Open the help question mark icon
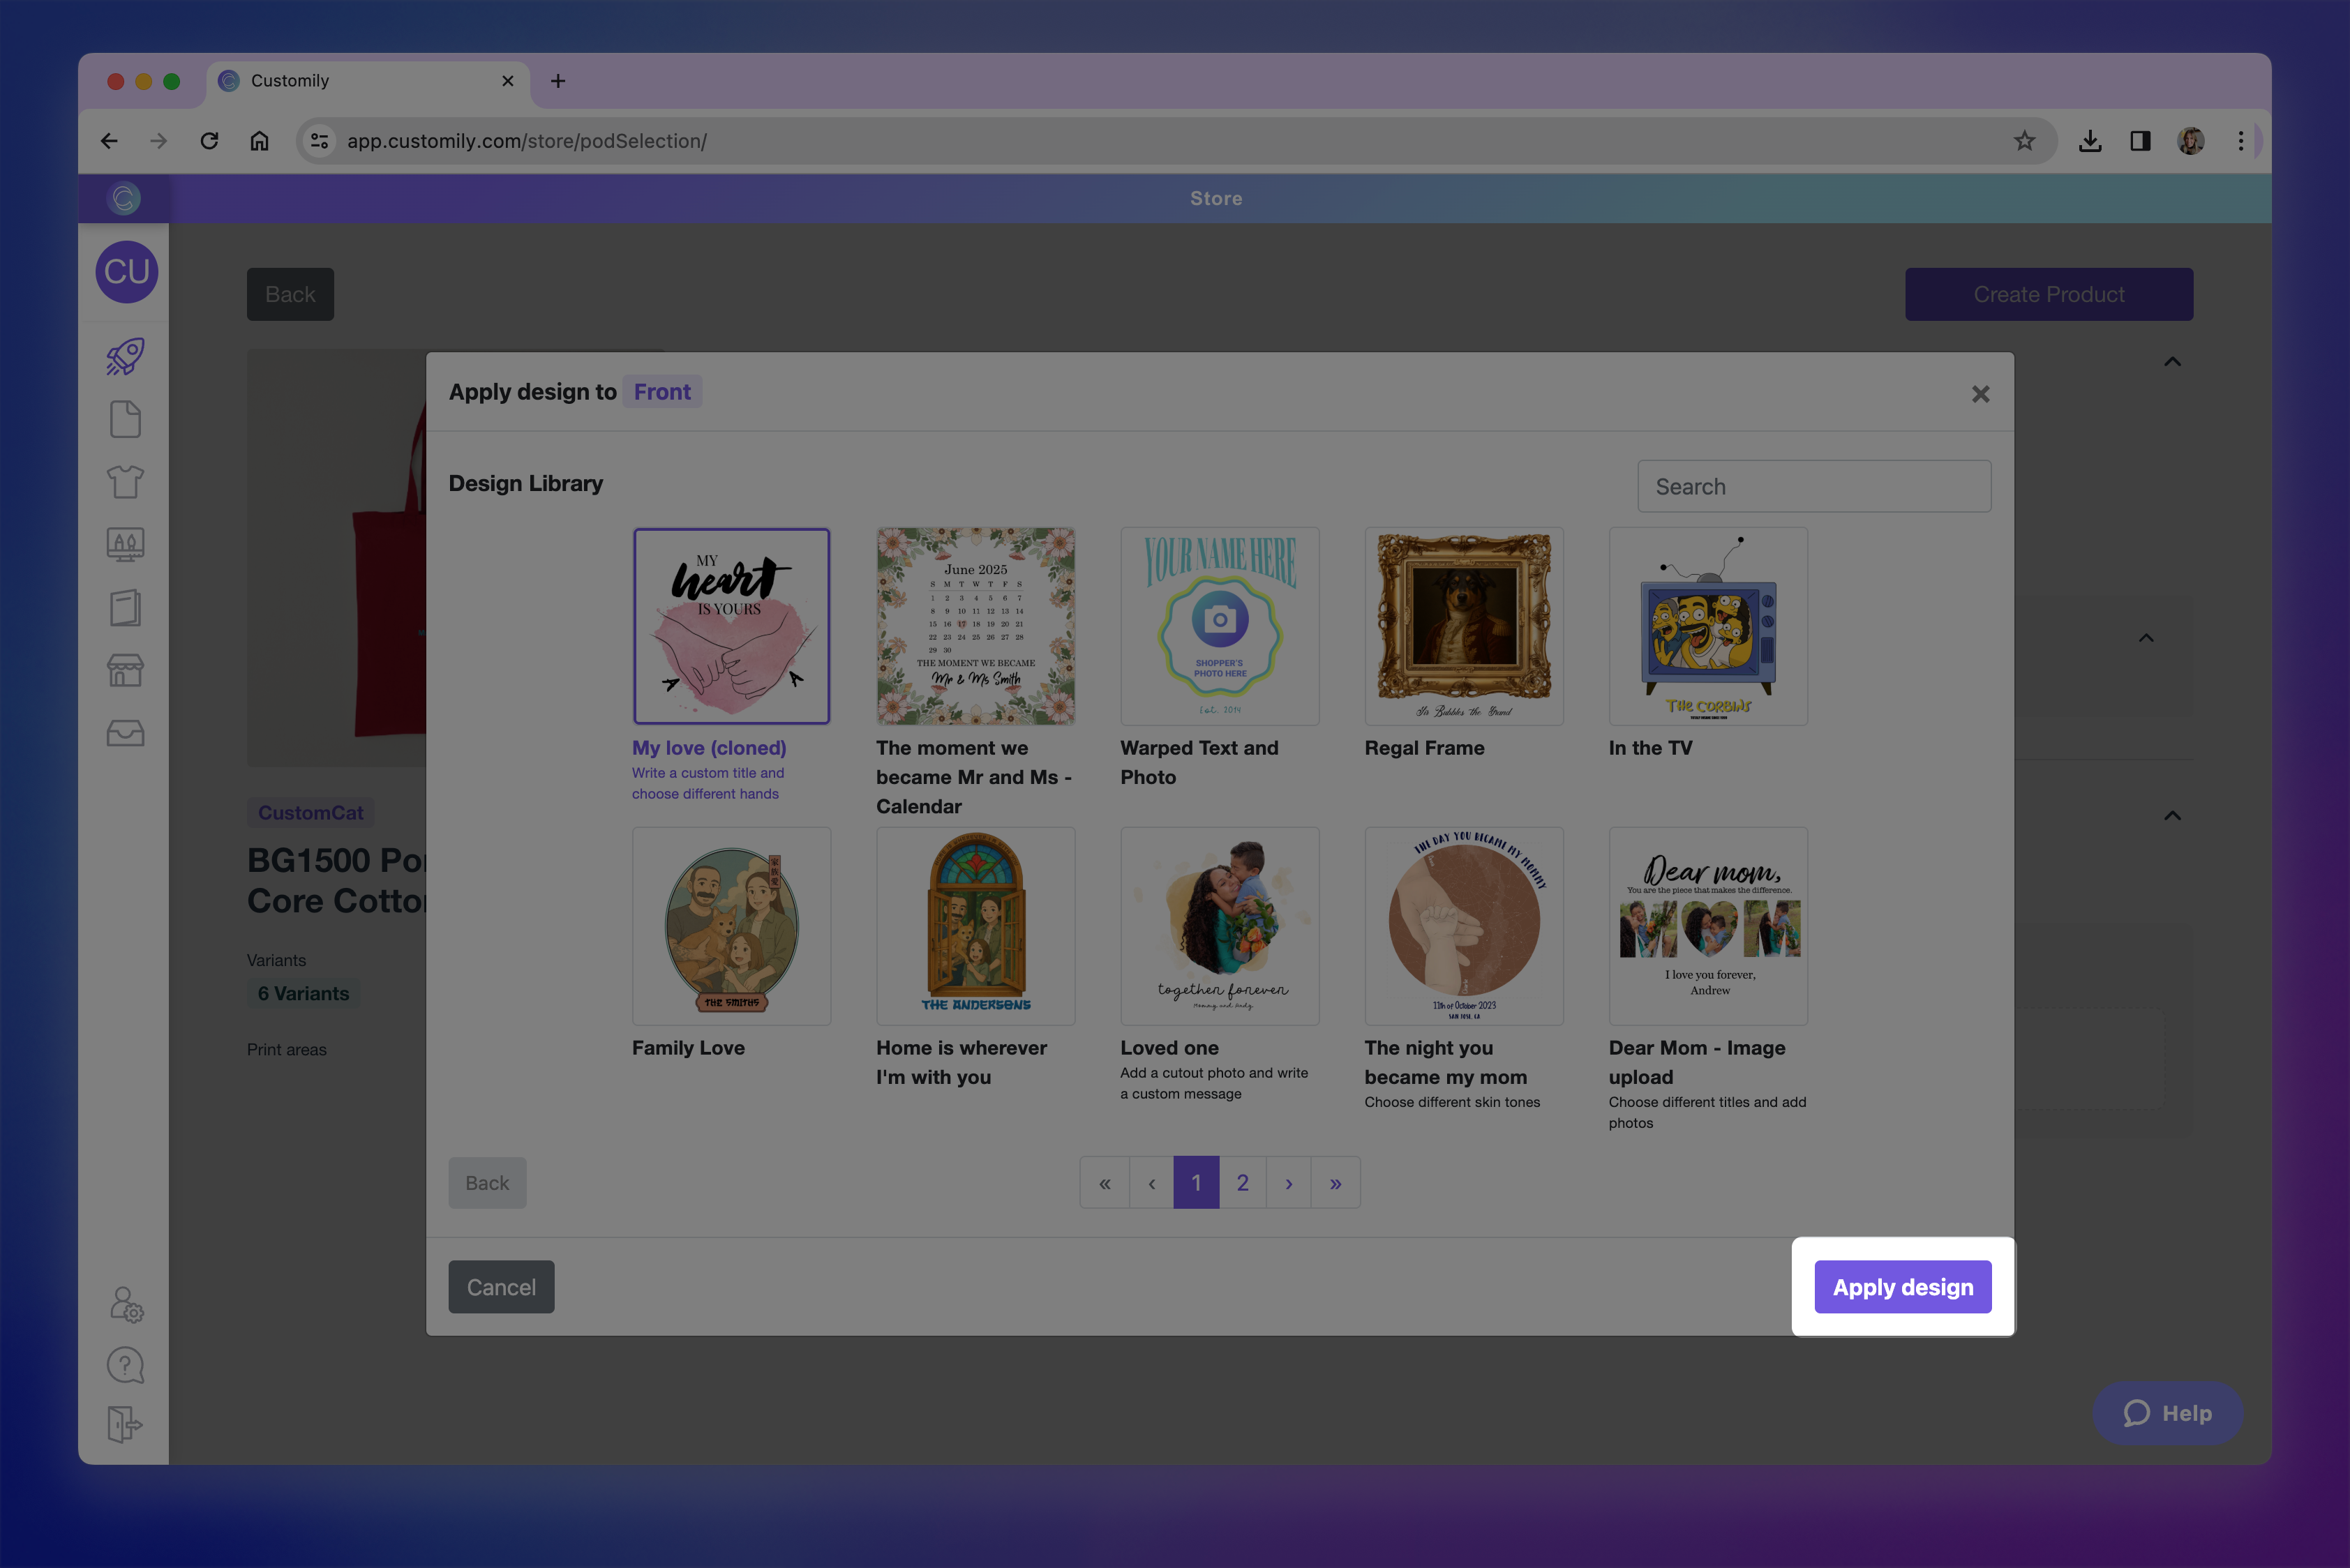2350x1568 pixels. pyautogui.click(x=125, y=1365)
